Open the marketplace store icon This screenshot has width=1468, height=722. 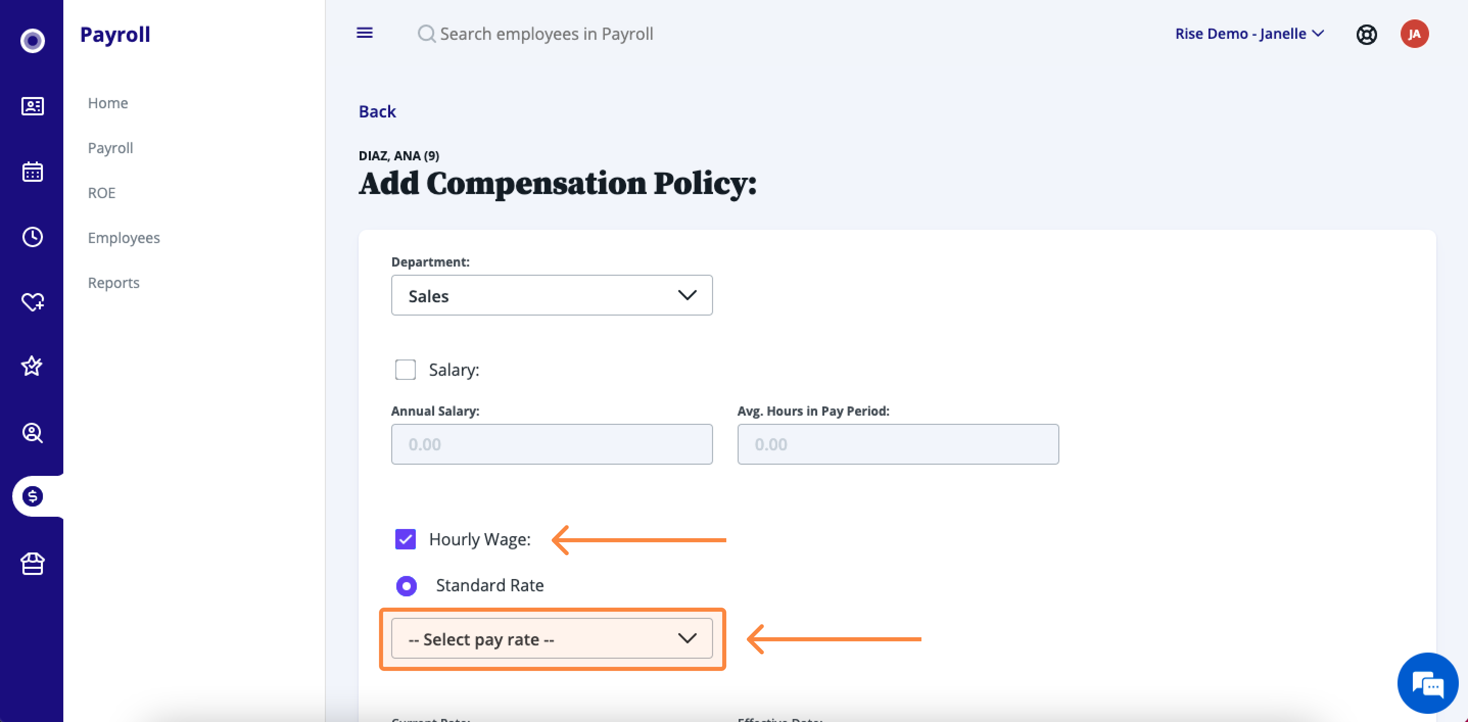pyautogui.click(x=33, y=564)
